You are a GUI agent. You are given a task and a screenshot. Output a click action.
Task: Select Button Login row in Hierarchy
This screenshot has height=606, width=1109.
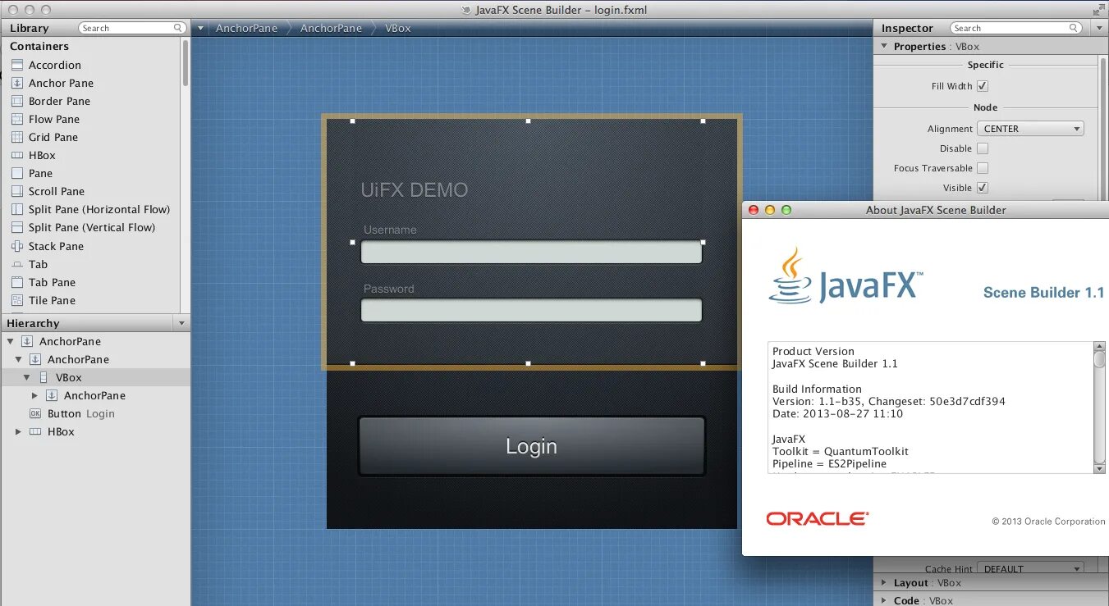(x=95, y=413)
